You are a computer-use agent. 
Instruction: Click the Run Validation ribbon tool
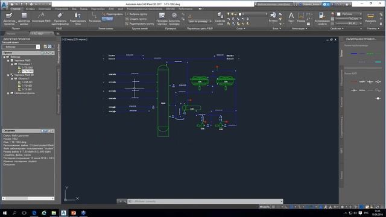tap(174, 19)
